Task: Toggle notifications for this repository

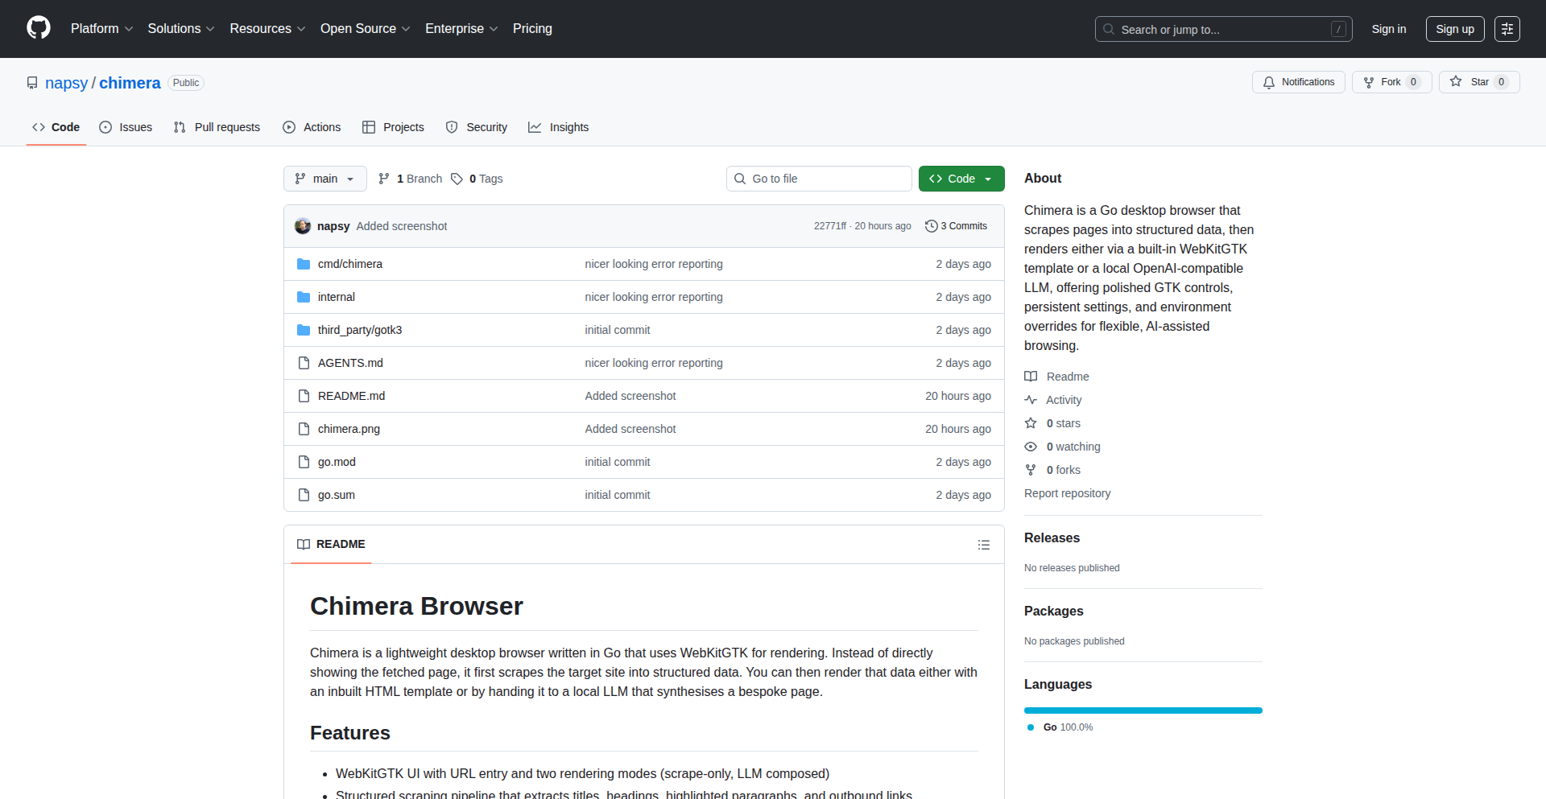Action: 1298,82
